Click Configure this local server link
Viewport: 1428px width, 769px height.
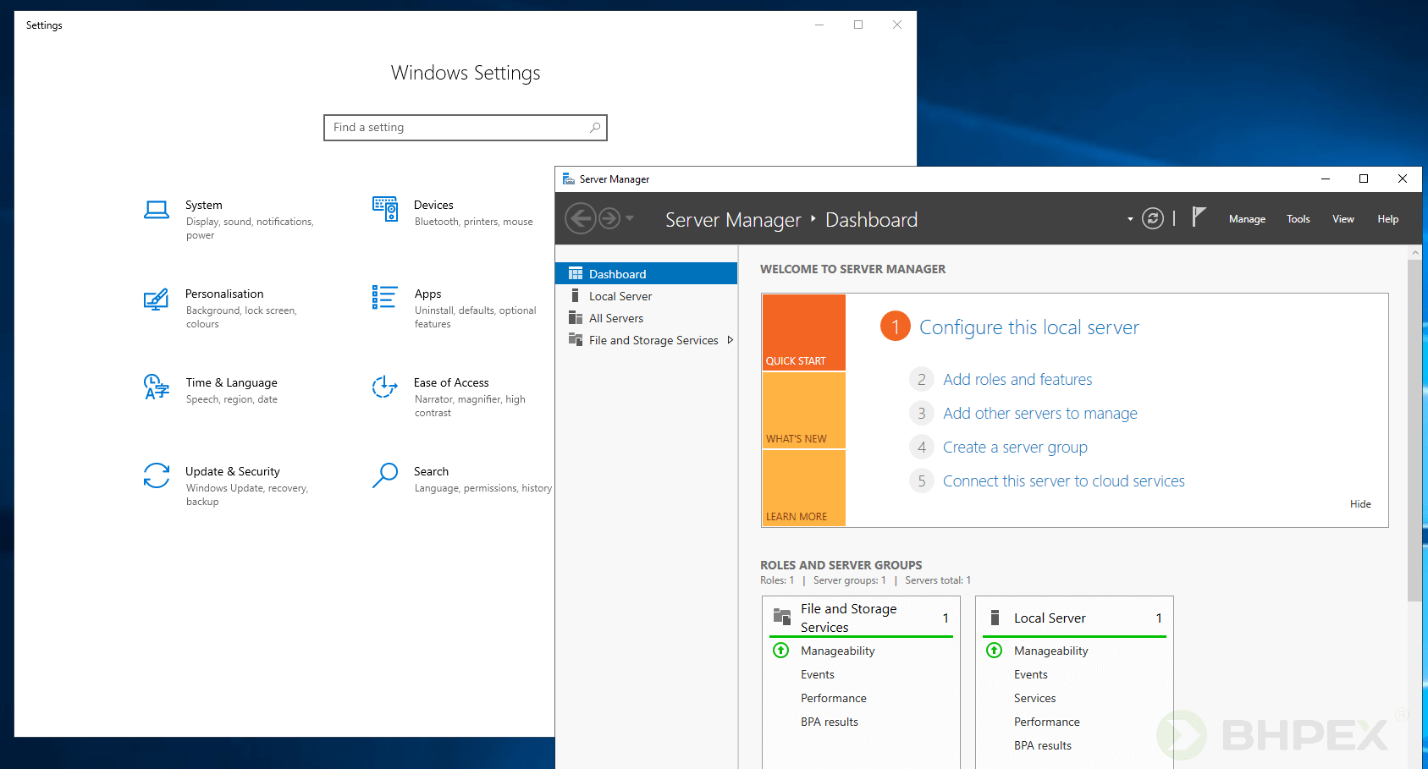coord(1029,327)
